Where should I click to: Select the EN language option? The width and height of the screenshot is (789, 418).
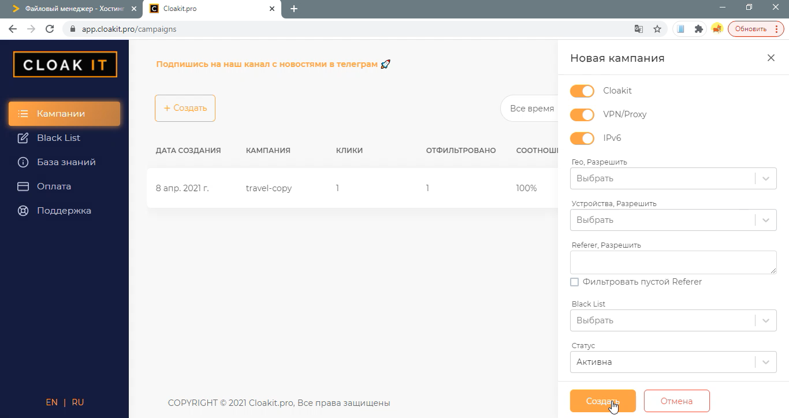click(51, 402)
